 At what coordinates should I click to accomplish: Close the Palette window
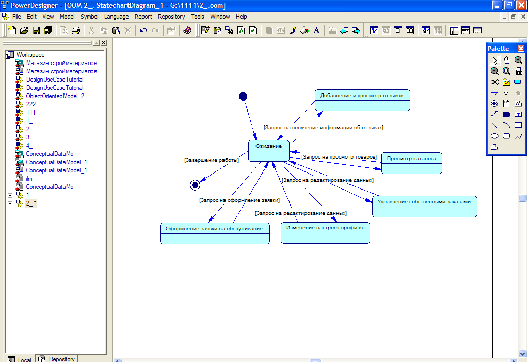521,48
